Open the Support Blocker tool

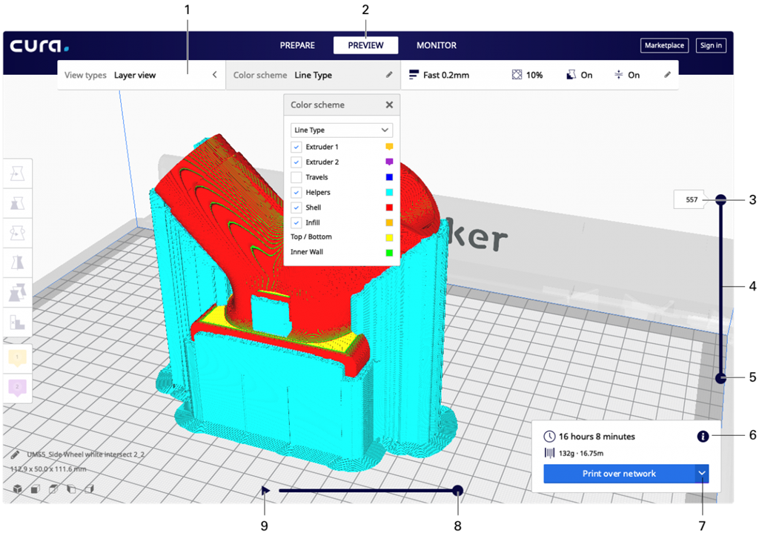(x=17, y=322)
